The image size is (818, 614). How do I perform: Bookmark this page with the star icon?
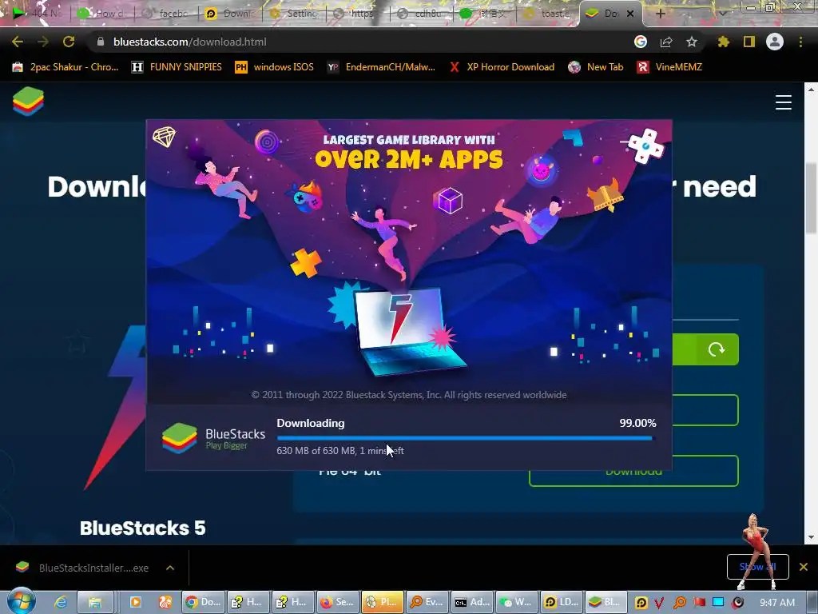point(692,42)
